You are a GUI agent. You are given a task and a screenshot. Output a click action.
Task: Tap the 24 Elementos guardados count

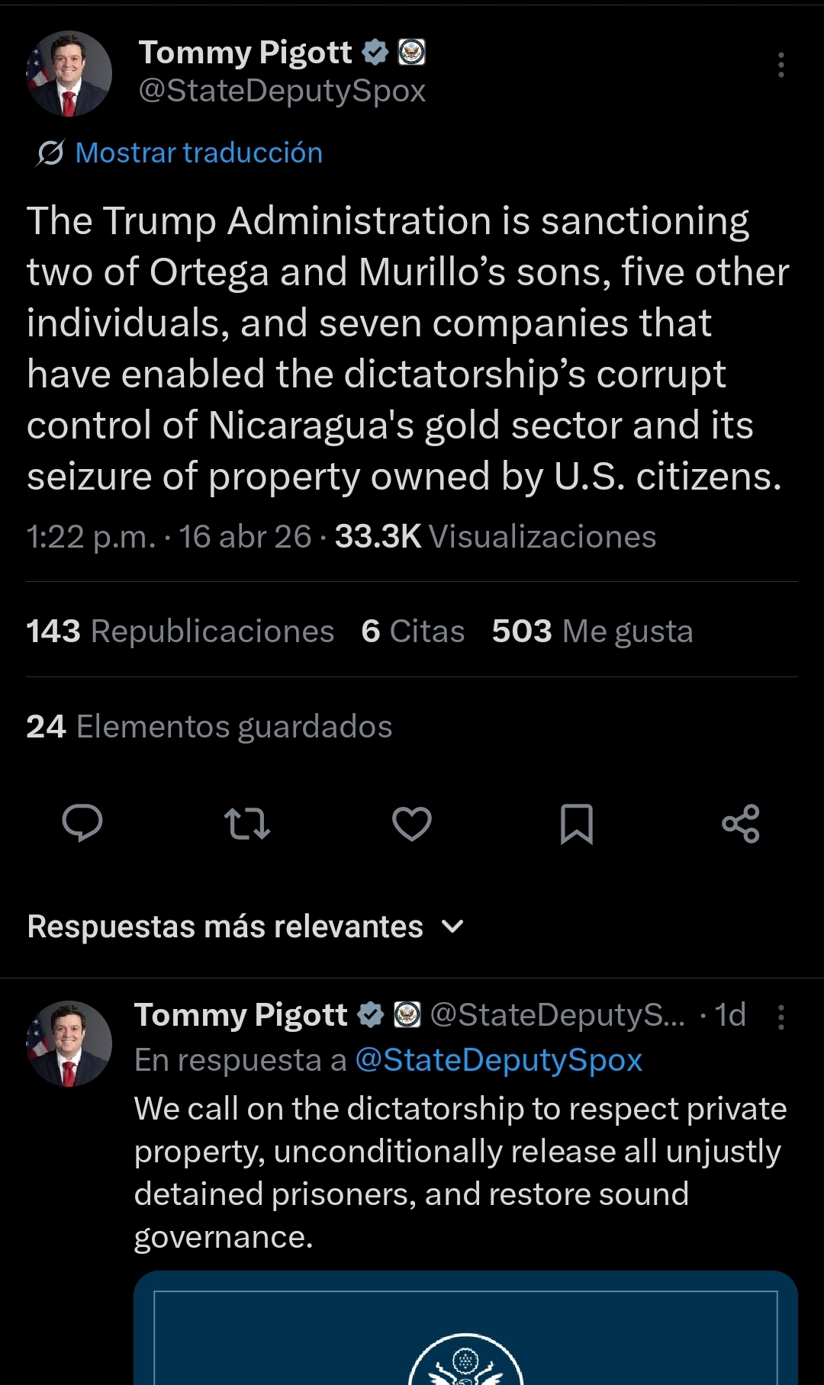209,727
